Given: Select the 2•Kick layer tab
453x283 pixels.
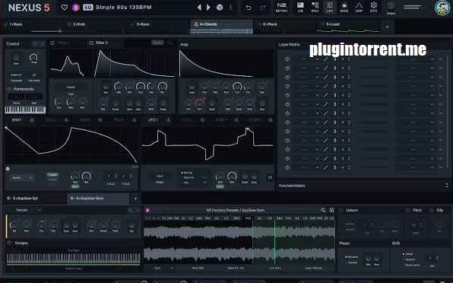Looking at the screenshot, I should [x=94, y=27].
